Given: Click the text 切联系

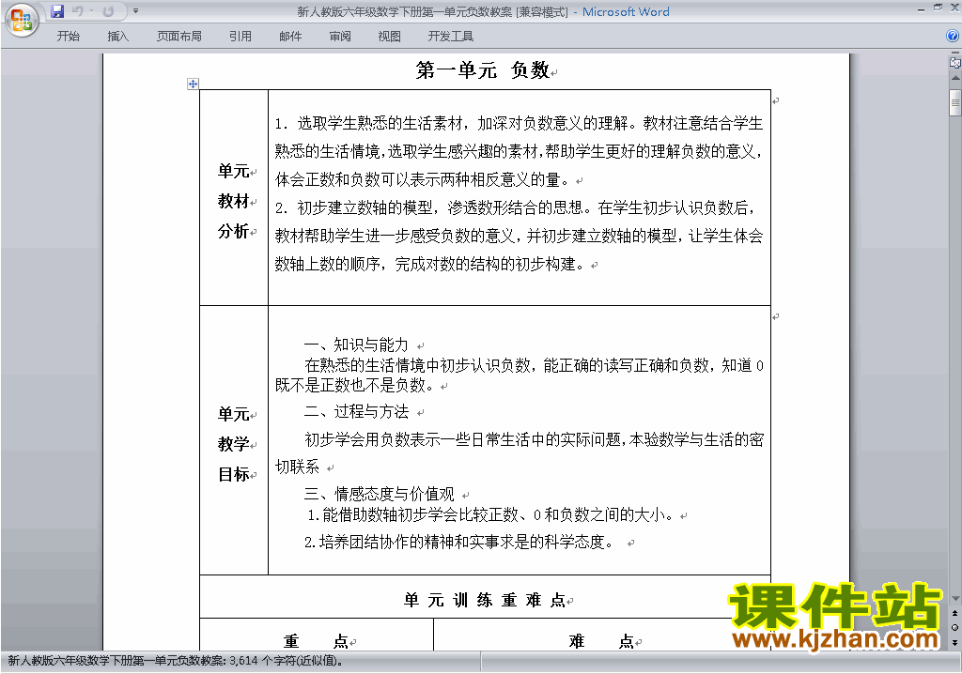Looking at the screenshot, I should tap(297, 467).
